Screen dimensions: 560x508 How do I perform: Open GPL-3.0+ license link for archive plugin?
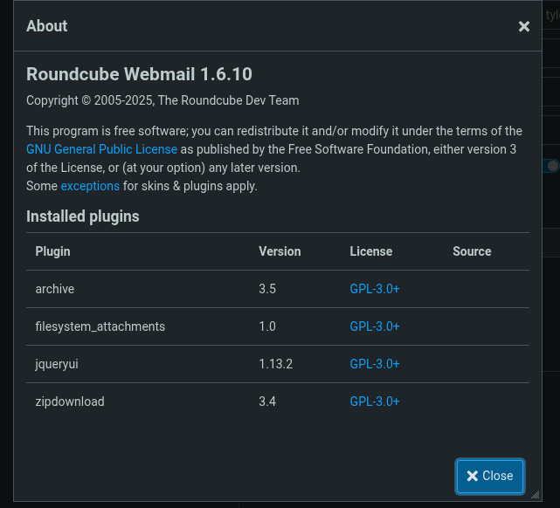coord(375,289)
